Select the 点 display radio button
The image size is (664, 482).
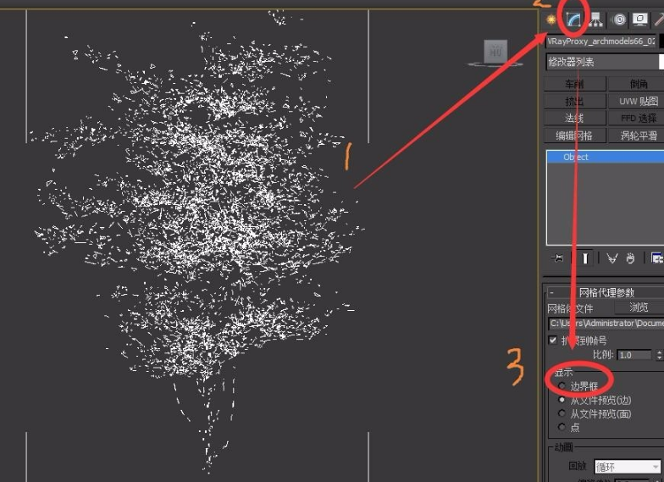pos(562,427)
